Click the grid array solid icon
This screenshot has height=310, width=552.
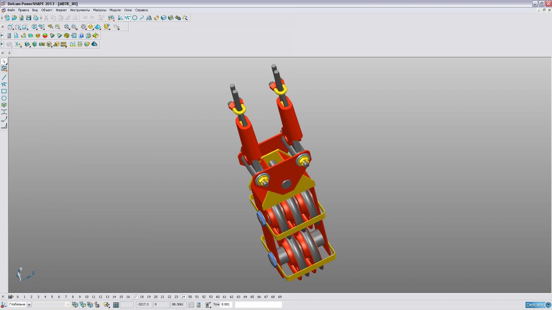click(x=63, y=44)
